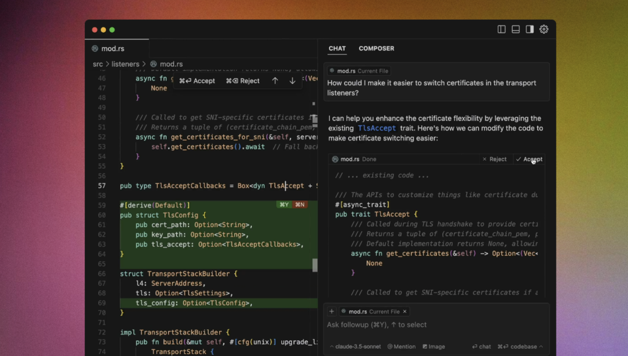Viewport: 628px width, 356px height.
Task: Attach an image via Image button
Action: click(x=434, y=346)
